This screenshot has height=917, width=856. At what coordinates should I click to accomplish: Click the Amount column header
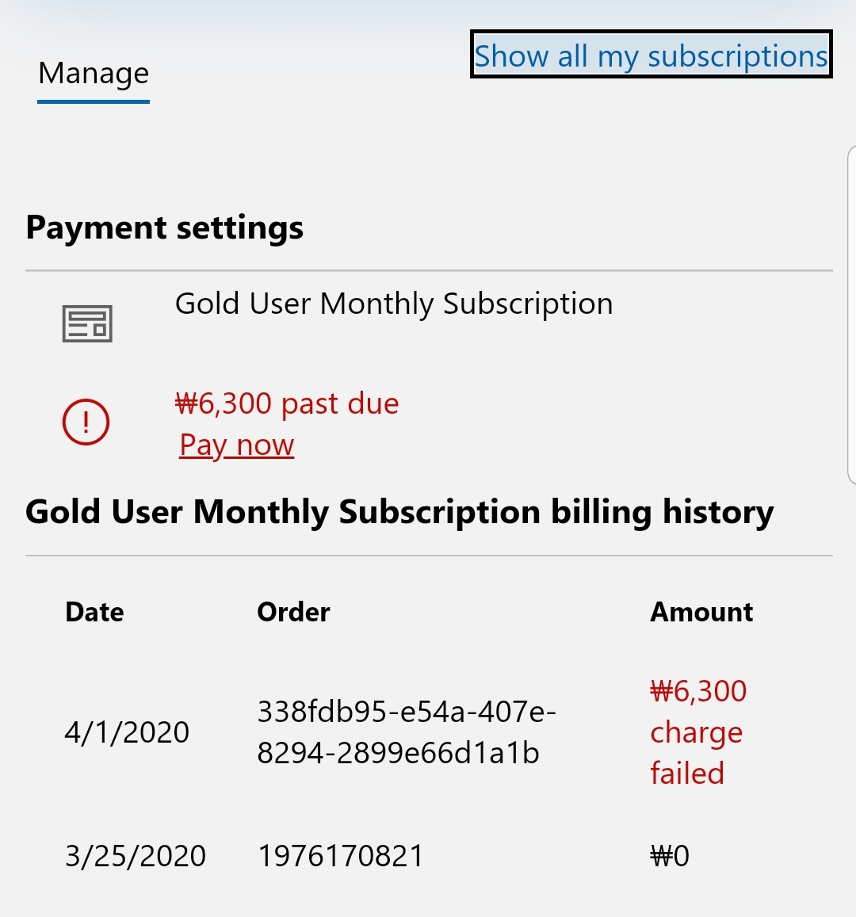tap(701, 613)
